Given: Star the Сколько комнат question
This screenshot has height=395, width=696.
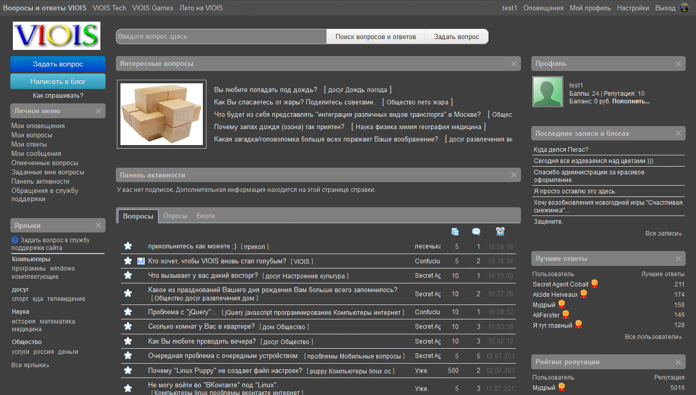Looking at the screenshot, I should [x=128, y=326].
